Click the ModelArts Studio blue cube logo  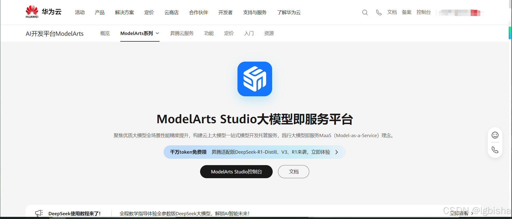click(x=255, y=79)
